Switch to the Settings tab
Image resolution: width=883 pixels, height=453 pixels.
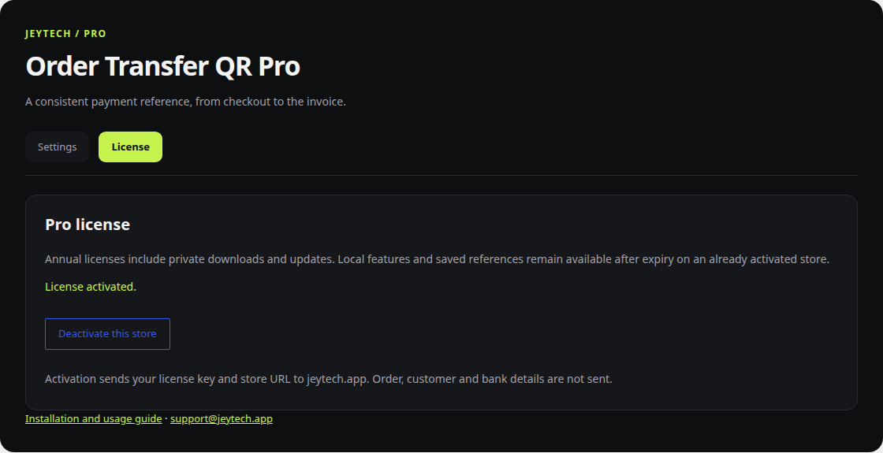tap(57, 147)
